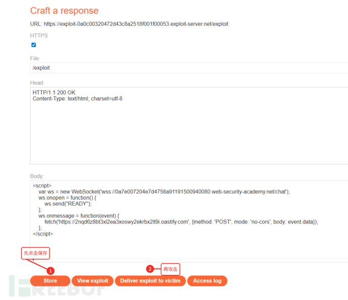This screenshot has height=300, width=348.
Task: Click inside the Head textarea
Action: pyautogui.click(x=189, y=126)
